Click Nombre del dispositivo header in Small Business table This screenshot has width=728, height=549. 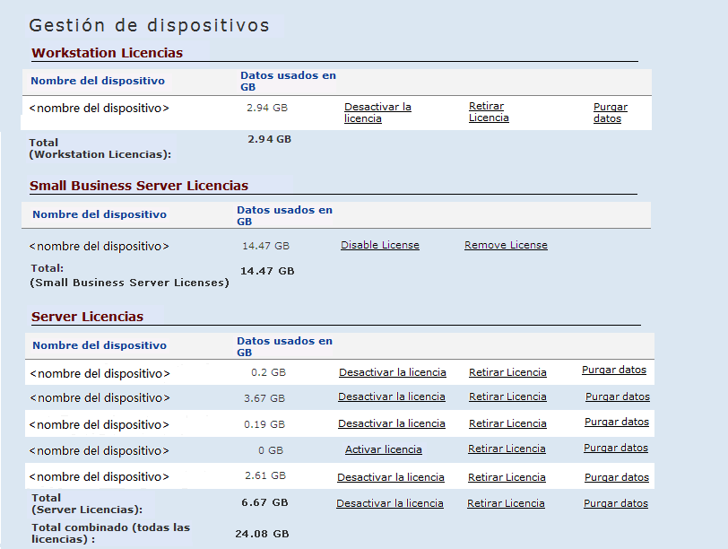click(x=100, y=214)
